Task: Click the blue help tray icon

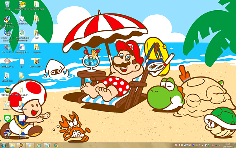Action: coord(194,145)
